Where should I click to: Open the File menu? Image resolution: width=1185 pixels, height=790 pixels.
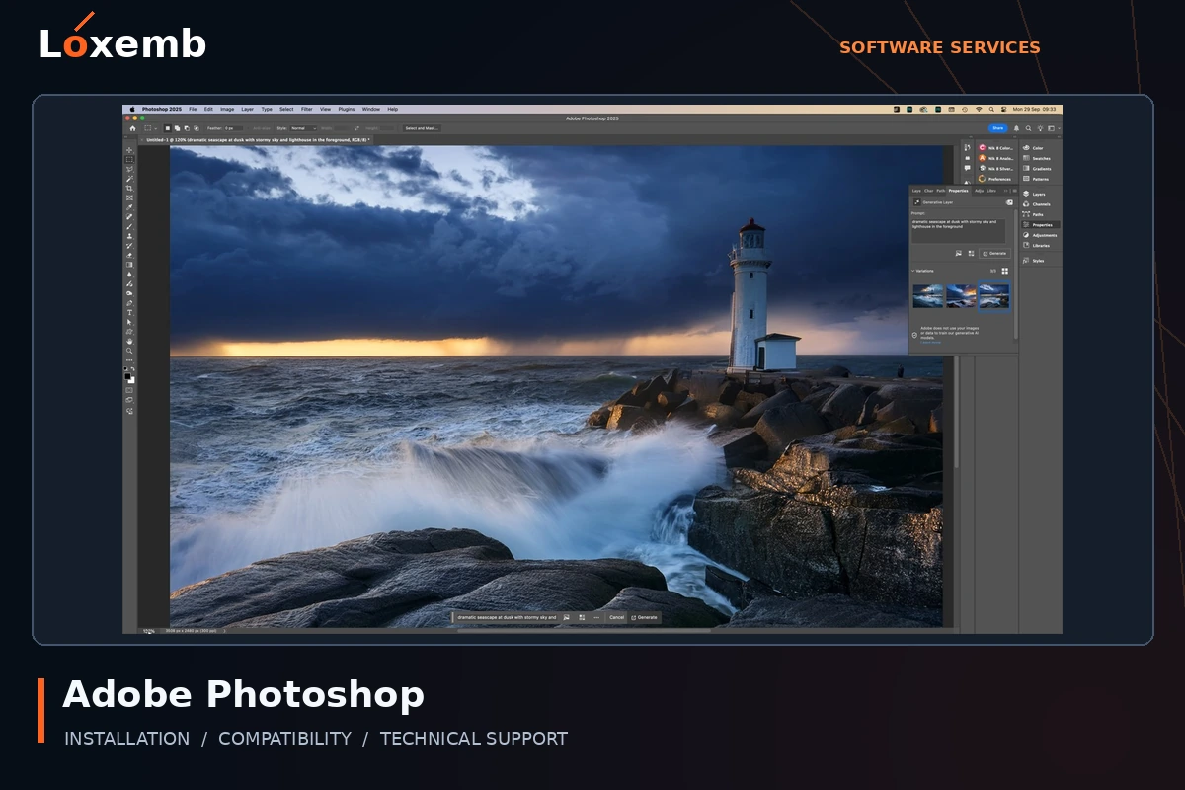click(x=193, y=109)
